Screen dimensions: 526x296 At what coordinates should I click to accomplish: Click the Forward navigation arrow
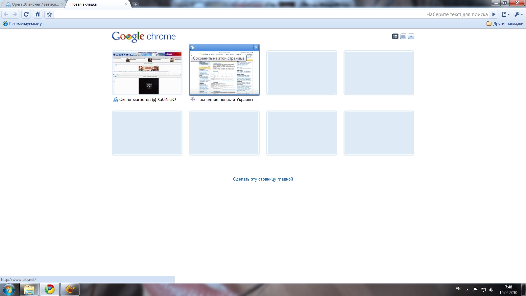click(15, 14)
